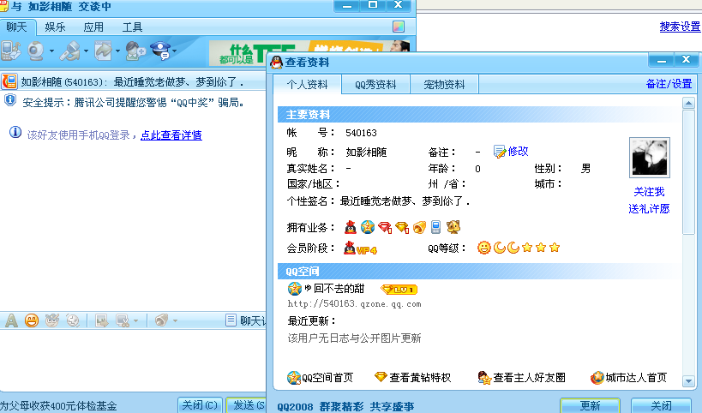The image size is (702, 413).
Task: Click the LV1 yellow diamond badge
Action: [x=399, y=290]
